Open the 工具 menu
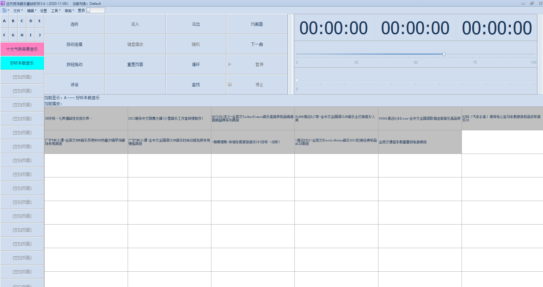This screenshot has height=287, width=543. pos(56,11)
